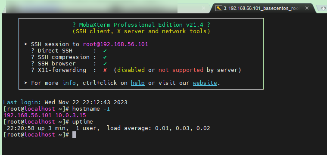Screen dimensions: 327x155
Task: Click the 'load average: 0.01, 0.03, 0.02' text
Action: click(x=159, y=128)
